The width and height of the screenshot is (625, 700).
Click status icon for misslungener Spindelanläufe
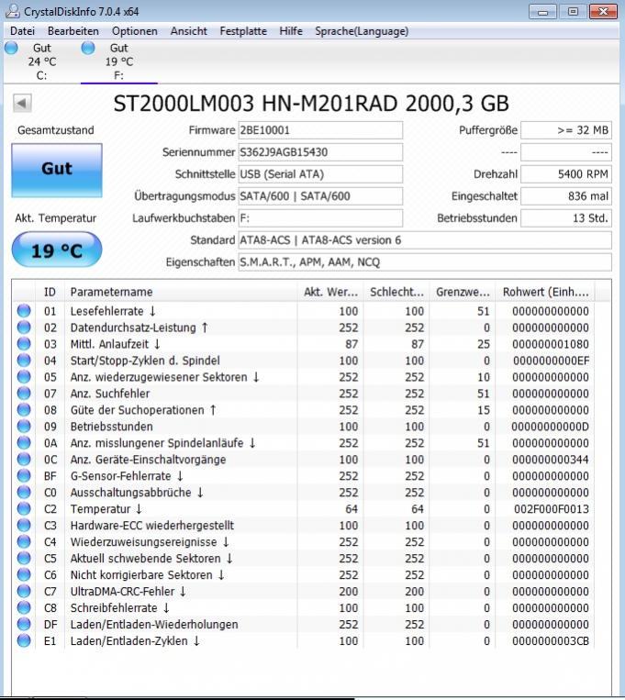click(24, 443)
